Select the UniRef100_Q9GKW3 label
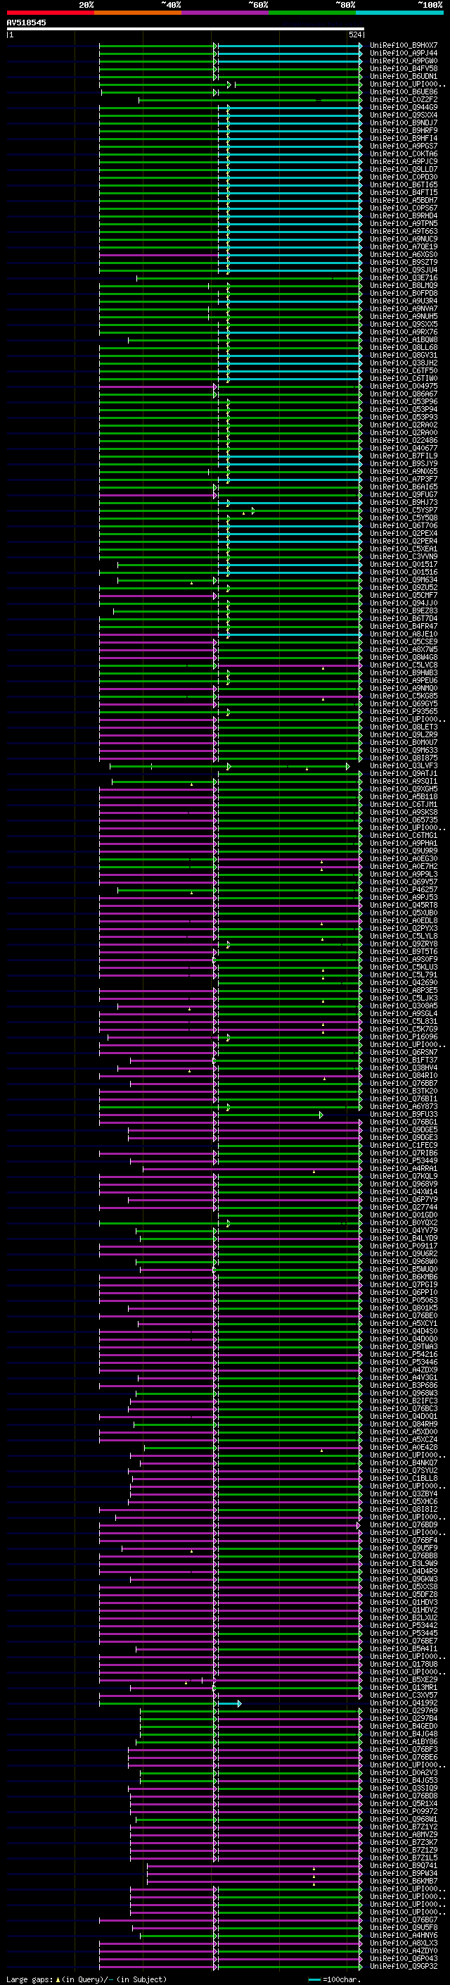The width and height of the screenshot is (450, 1985). 404,1579
